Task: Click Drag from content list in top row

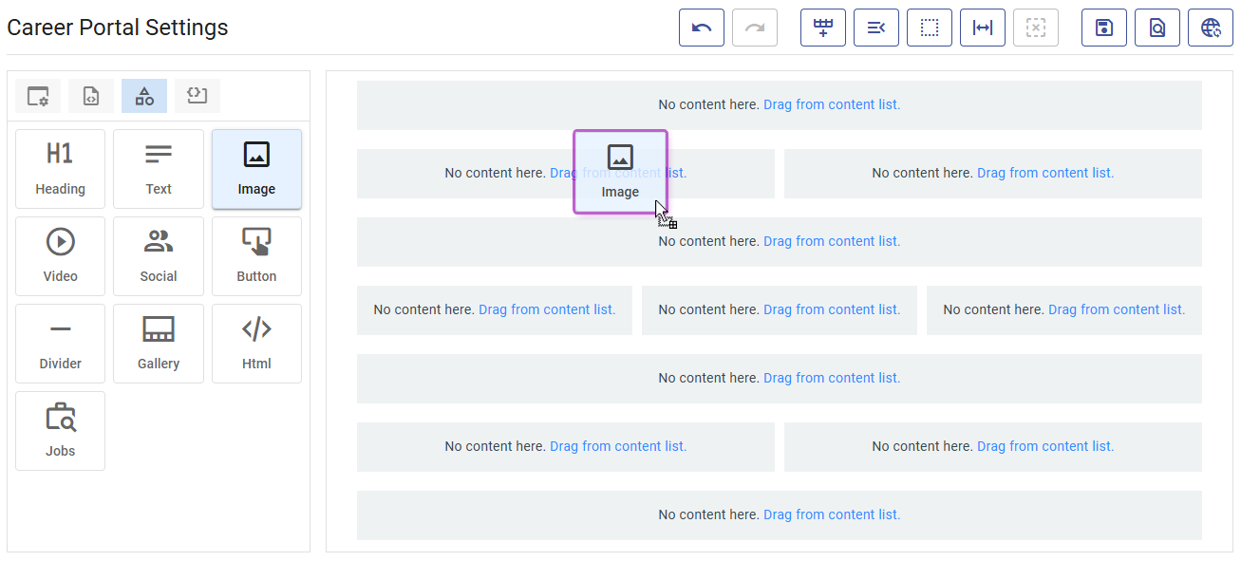Action: [831, 104]
